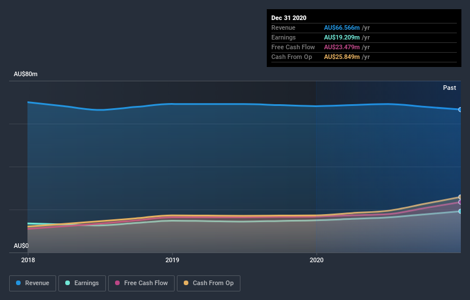Click the AU$23.479m free cash flow value

coord(342,47)
